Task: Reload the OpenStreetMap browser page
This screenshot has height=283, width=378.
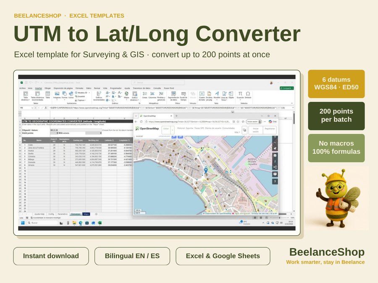Action: (x=141, y=122)
